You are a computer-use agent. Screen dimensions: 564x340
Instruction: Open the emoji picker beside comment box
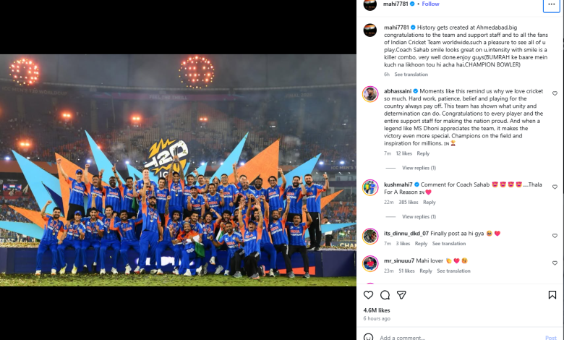point(368,338)
